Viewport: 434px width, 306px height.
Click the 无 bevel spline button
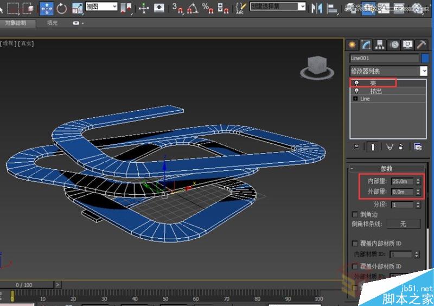pos(403,224)
